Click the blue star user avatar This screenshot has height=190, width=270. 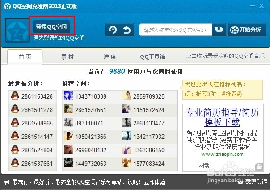pos(17,30)
